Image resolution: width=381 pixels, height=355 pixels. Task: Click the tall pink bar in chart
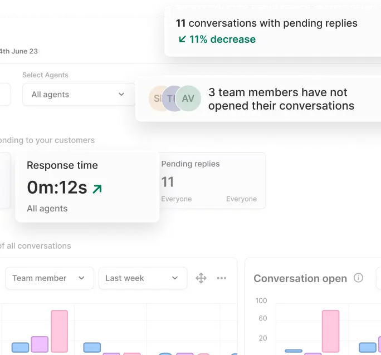click(x=59, y=331)
